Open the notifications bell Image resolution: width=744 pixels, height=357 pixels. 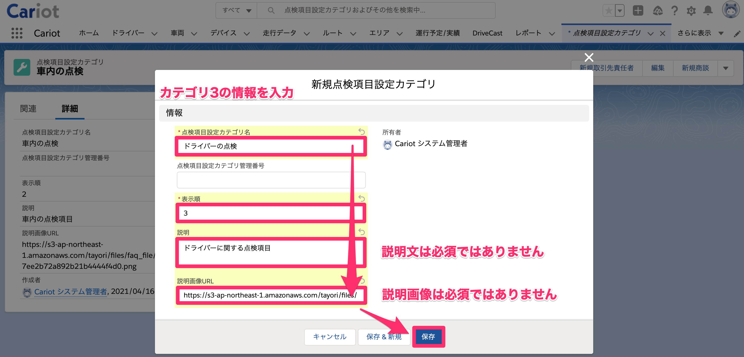[x=708, y=11]
